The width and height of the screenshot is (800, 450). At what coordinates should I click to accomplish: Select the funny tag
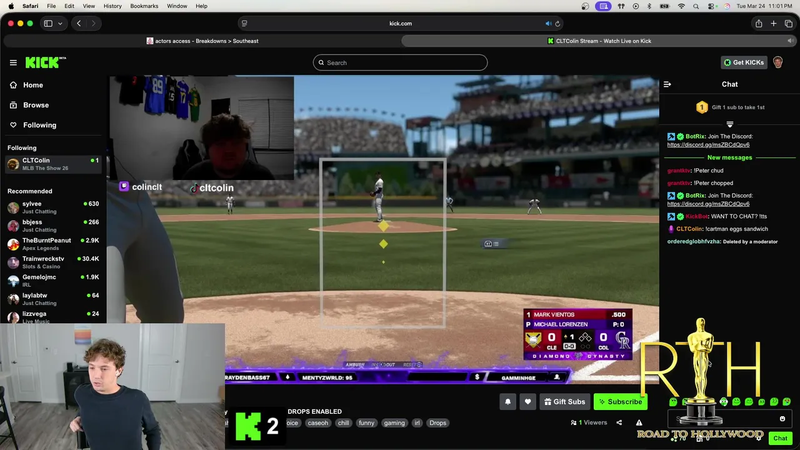366,423
